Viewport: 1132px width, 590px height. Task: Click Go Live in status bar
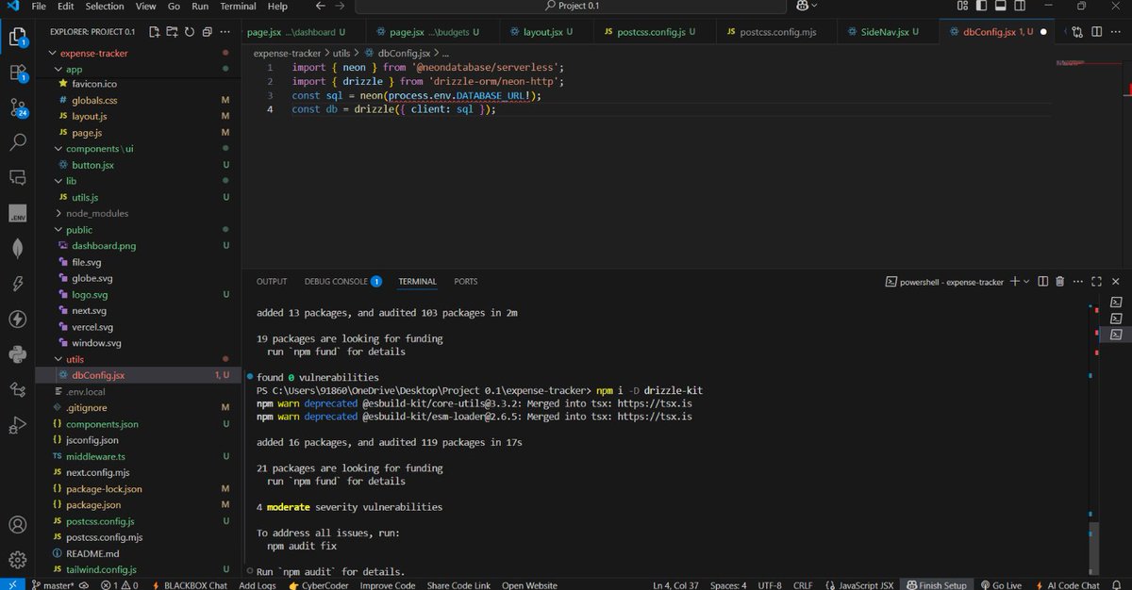[1001, 584]
